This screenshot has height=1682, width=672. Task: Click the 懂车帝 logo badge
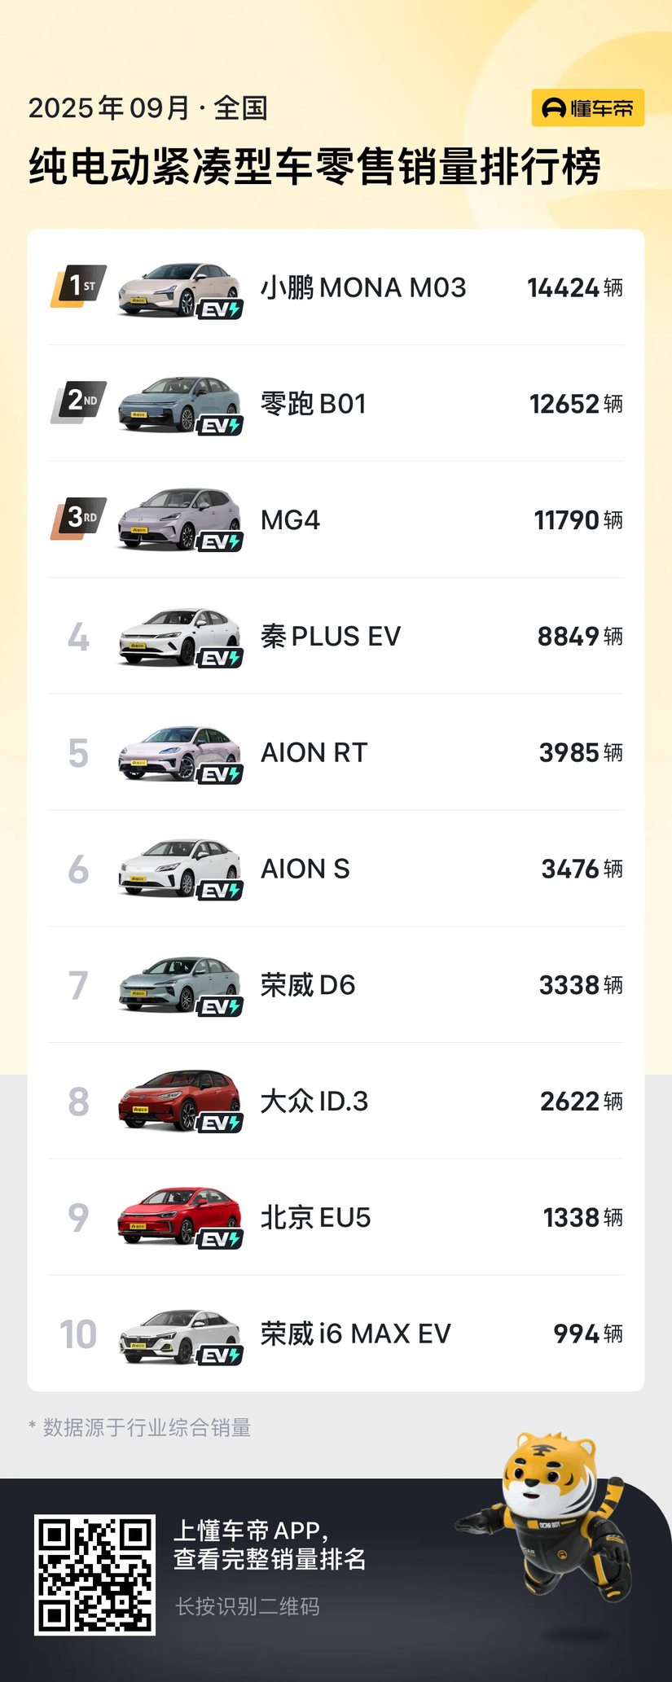point(587,108)
